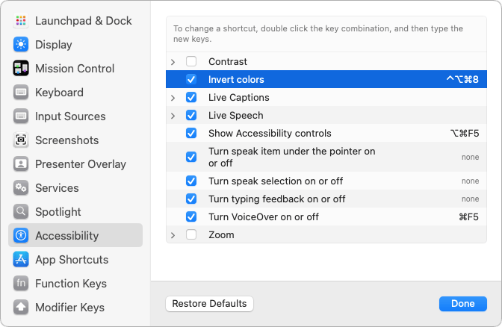Choose the Screenshots camera icon
The height and width of the screenshot is (327, 502).
(21, 140)
